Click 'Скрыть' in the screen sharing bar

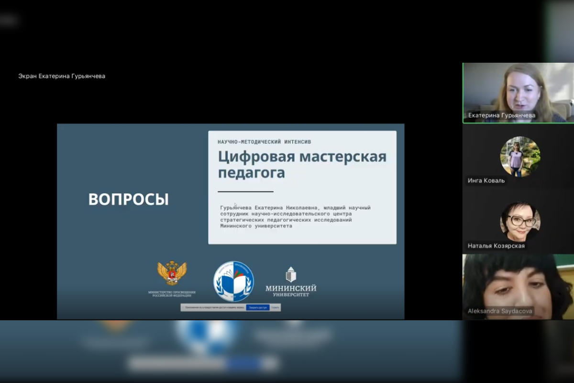(275, 307)
